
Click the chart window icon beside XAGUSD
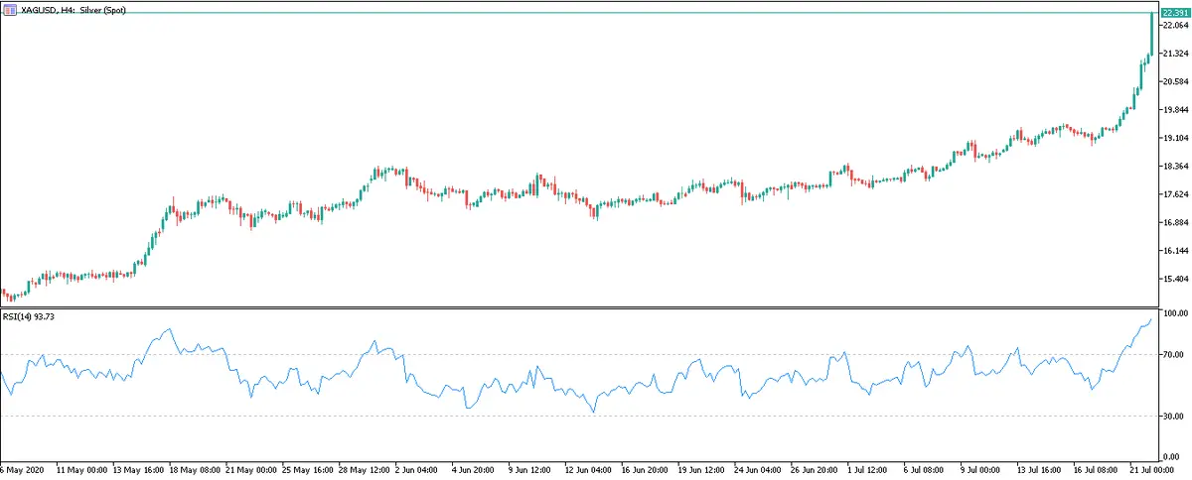click(10, 9)
